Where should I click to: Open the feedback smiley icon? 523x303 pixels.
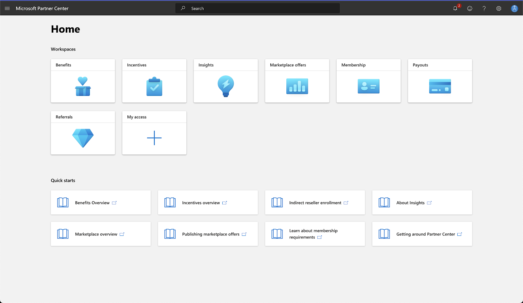[470, 8]
